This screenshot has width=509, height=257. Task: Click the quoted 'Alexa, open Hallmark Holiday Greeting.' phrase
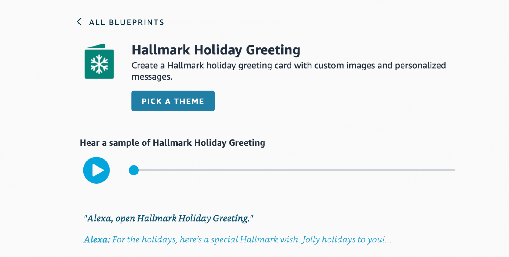pyautogui.click(x=168, y=218)
